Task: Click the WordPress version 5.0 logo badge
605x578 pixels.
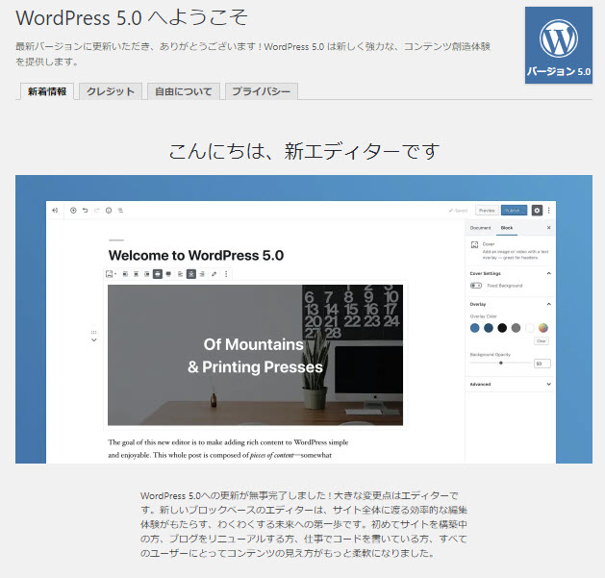Action: coord(558,45)
